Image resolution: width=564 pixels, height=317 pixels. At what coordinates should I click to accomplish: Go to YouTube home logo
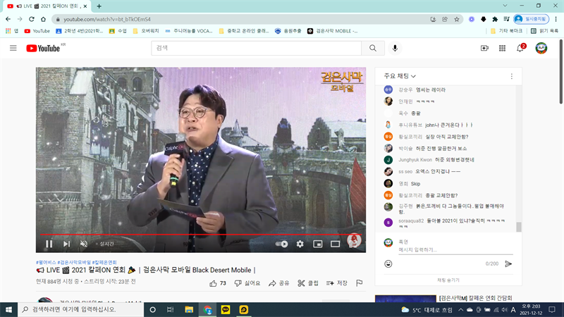point(43,48)
